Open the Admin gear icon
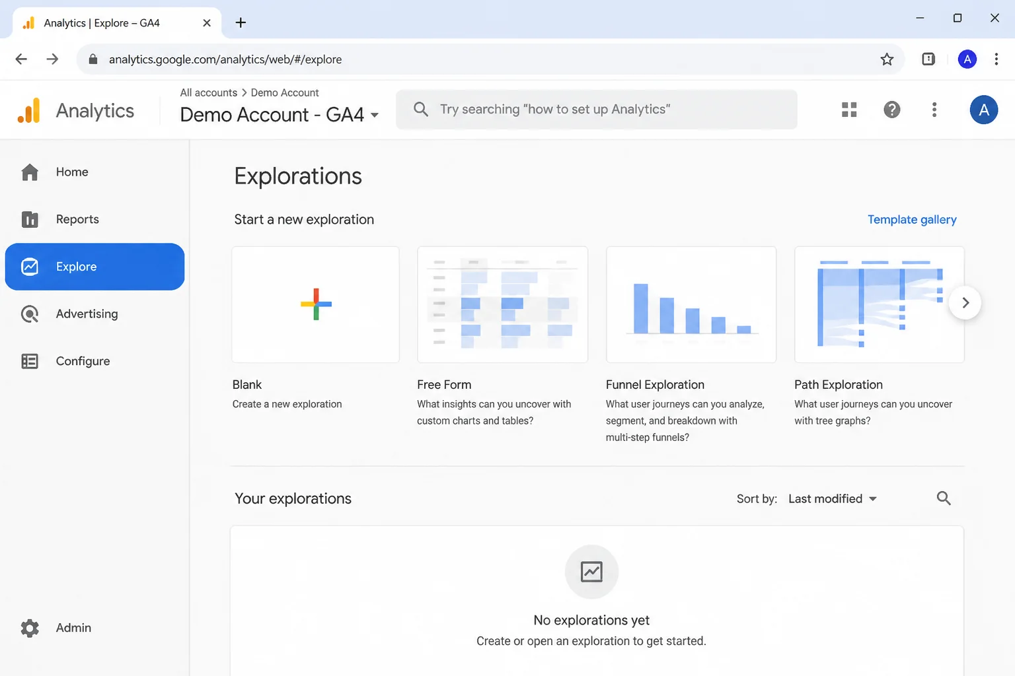 [30, 628]
